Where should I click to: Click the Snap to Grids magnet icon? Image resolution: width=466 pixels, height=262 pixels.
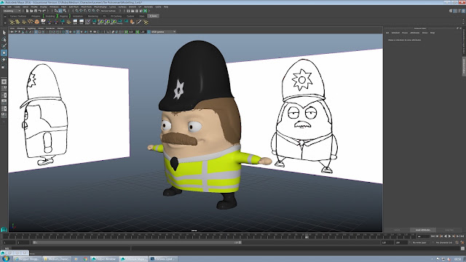77,11
